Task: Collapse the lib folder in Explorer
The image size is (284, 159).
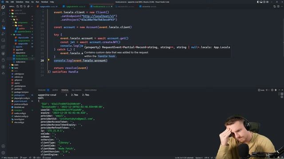Action: click(17, 19)
